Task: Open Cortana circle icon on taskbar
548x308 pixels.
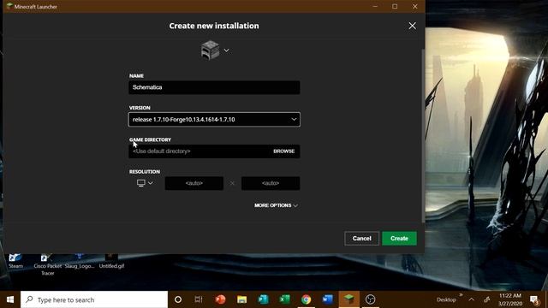Action: tap(178, 299)
